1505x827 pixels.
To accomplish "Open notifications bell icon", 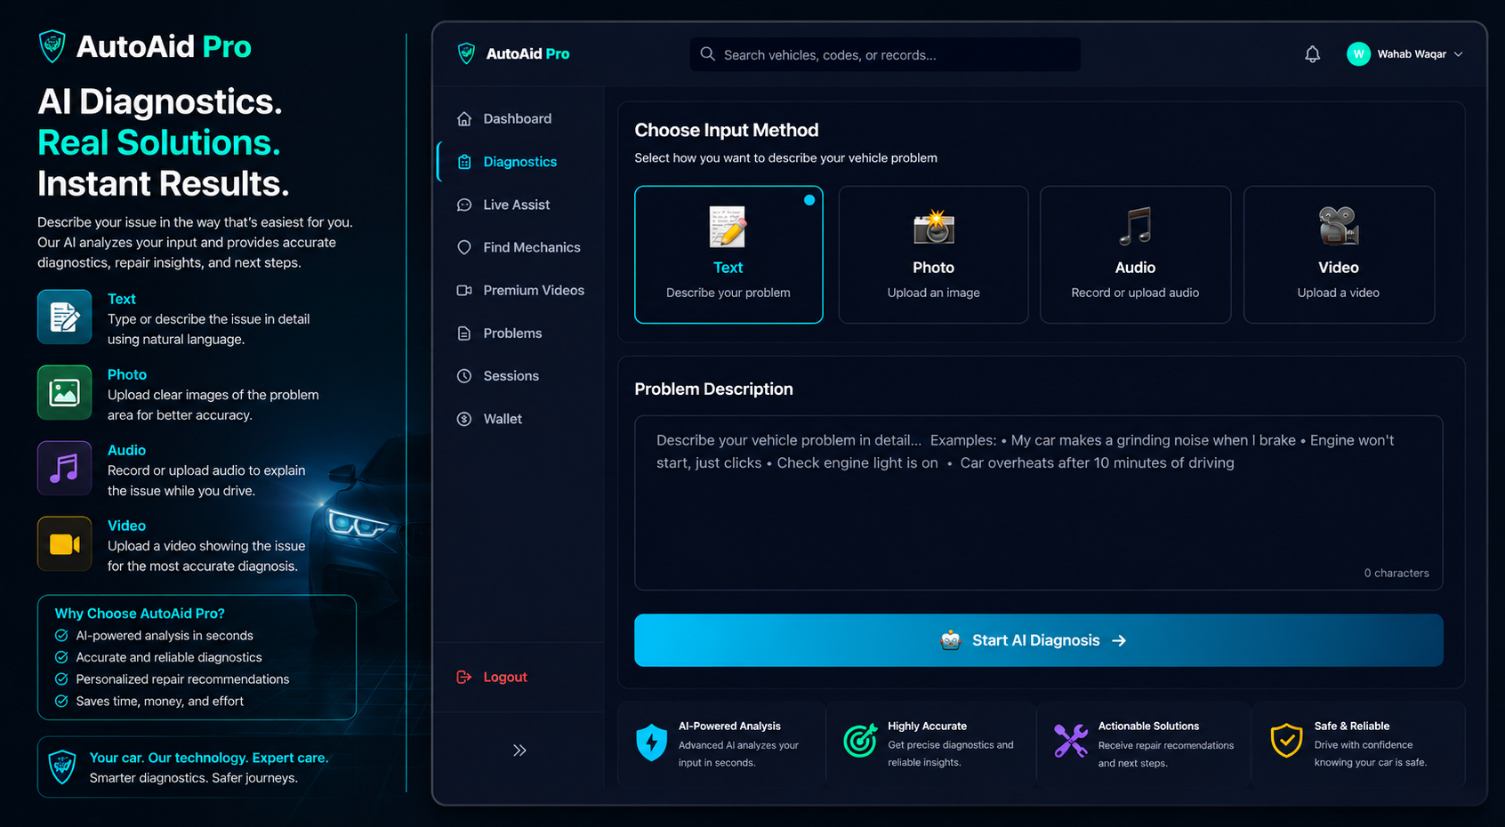I will [x=1312, y=54].
